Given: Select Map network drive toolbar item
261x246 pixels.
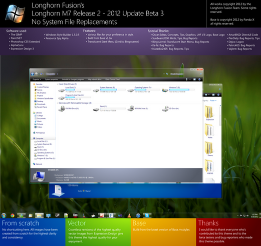Looking at the screenshot, I should (95, 79).
